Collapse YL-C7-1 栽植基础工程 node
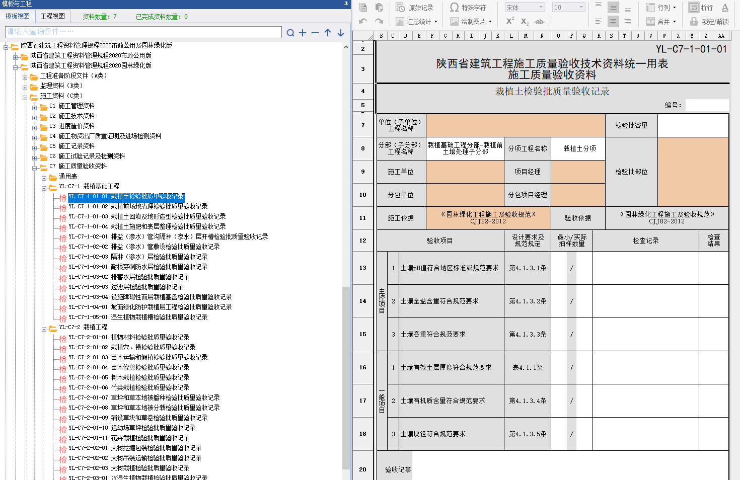 click(x=44, y=188)
